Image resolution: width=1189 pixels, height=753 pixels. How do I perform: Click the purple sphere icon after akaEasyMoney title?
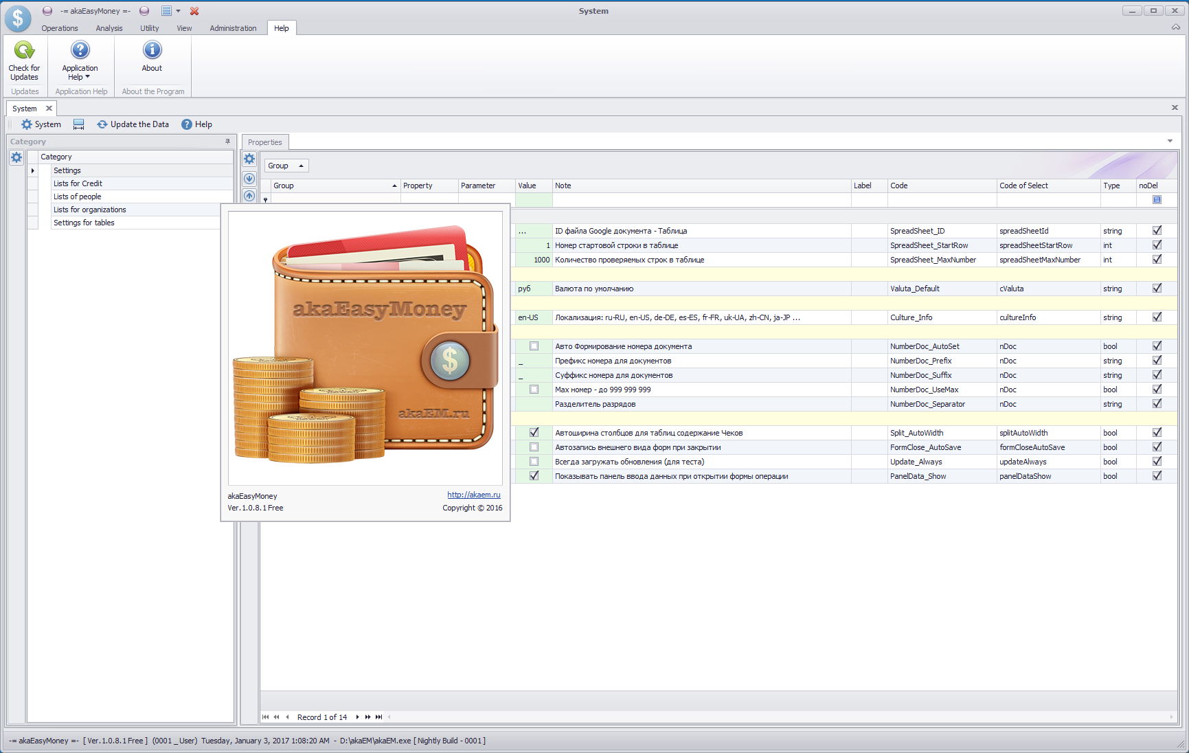click(x=144, y=11)
